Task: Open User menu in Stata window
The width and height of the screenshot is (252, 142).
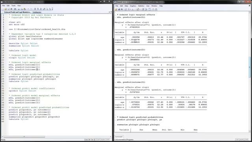Action: pyautogui.click(x=148, y=6)
